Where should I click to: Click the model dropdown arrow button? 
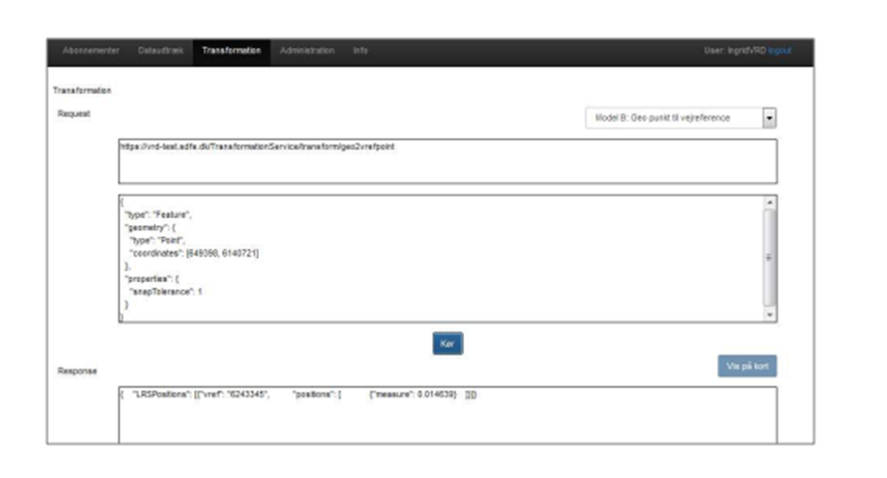coord(769,118)
